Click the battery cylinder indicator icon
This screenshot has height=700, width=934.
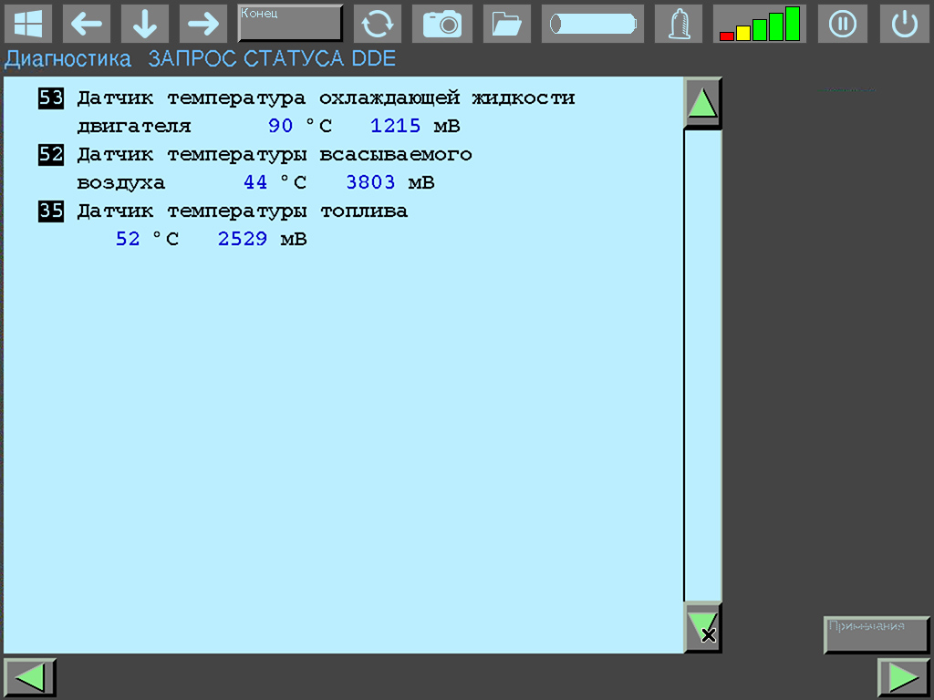(592, 24)
